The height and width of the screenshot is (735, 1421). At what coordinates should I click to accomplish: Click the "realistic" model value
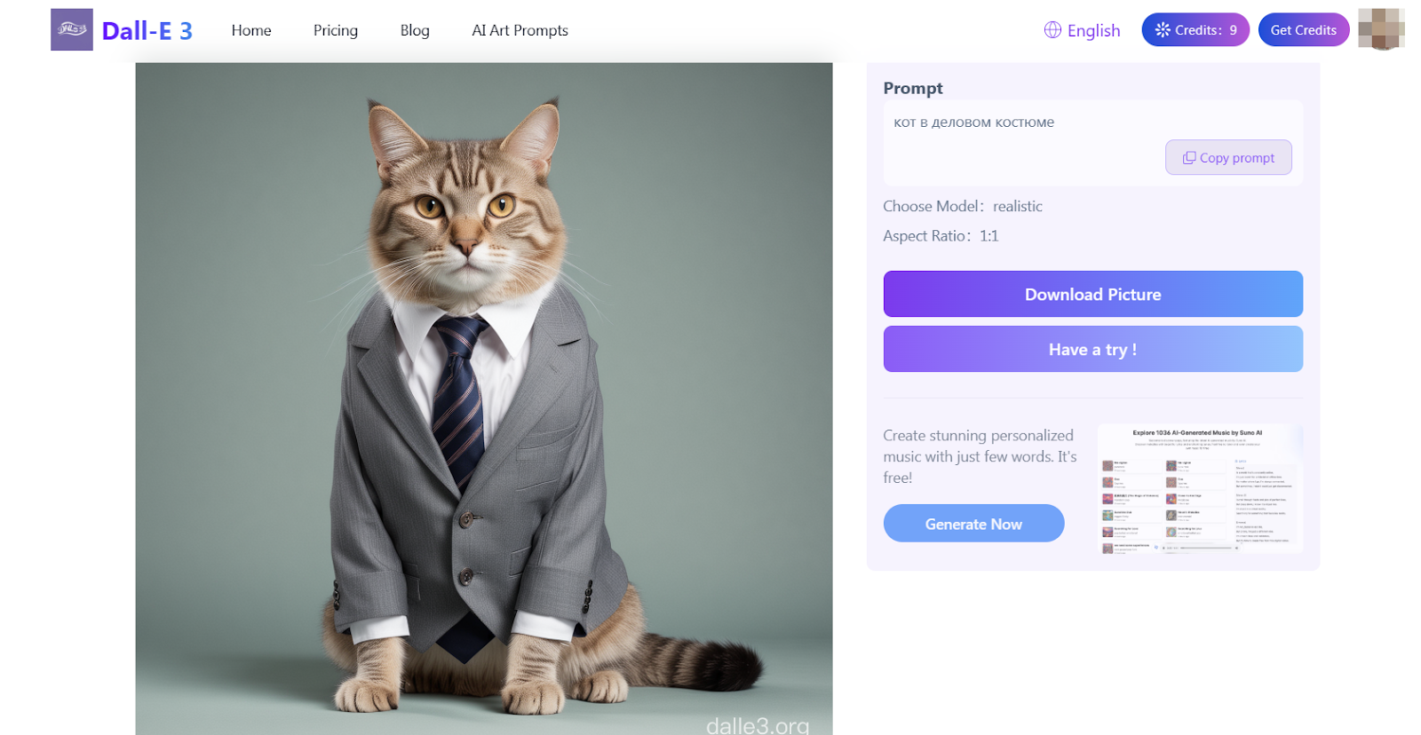(1017, 207)
